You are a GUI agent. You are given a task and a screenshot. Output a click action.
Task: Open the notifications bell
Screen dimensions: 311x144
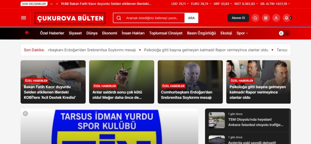tap(286, 18)
